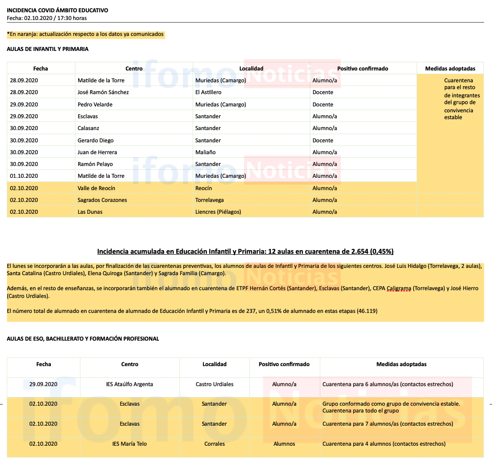Click the "Sagrados Corazones" highlighted cell
The height and width of the screenshot is (463, 492).
click(x=102, y=200)
